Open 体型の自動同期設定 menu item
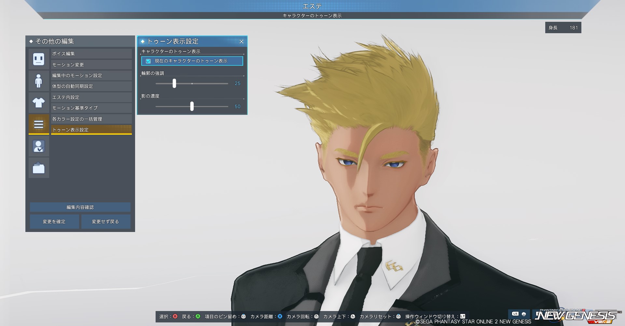Screen dimensions: 625x326 click(91, 86)
